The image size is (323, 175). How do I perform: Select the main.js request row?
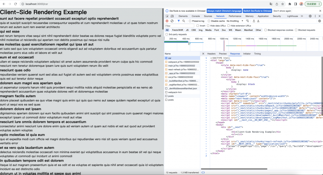pos(182,66)
